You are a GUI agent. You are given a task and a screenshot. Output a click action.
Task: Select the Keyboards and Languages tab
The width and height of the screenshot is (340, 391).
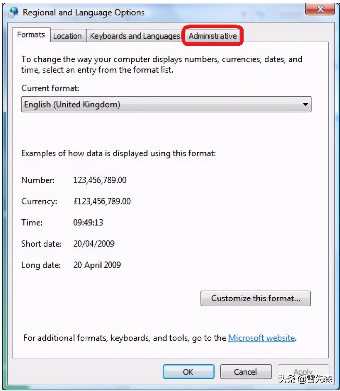pyautogui.click(x=135, y=36)
